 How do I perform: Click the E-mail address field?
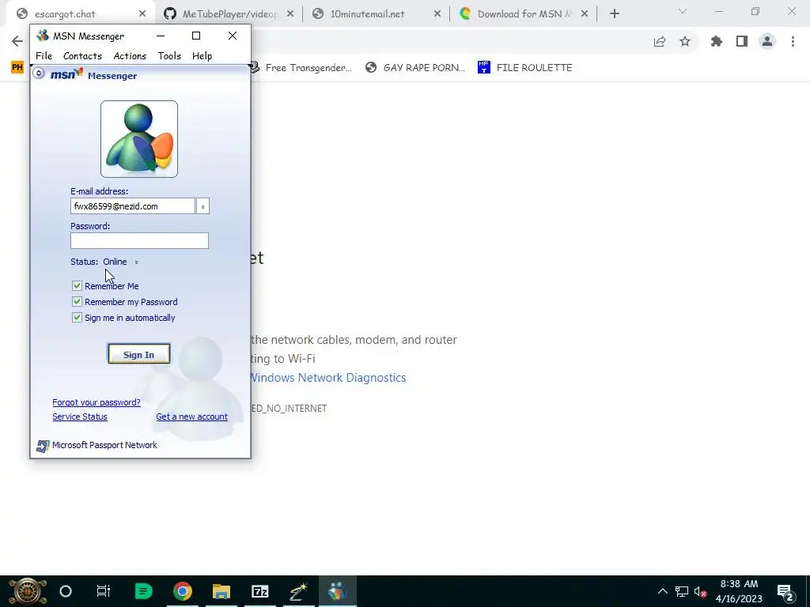click(133, 206)
